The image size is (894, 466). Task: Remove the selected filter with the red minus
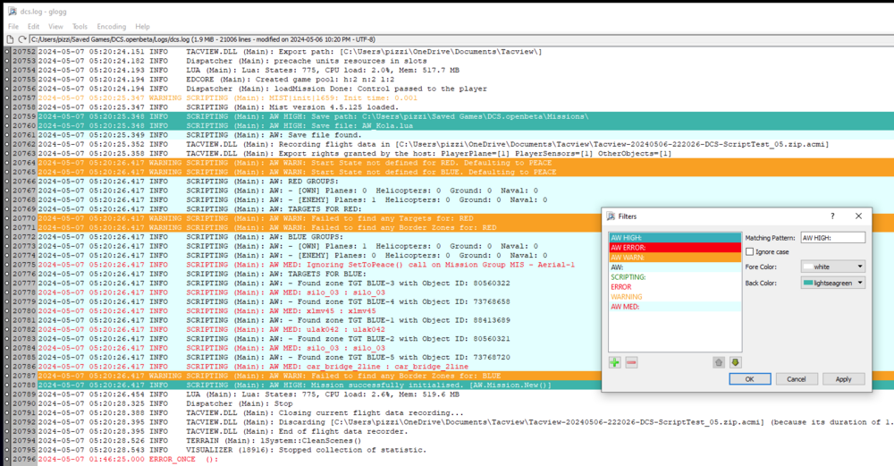(x=631, y=363)
